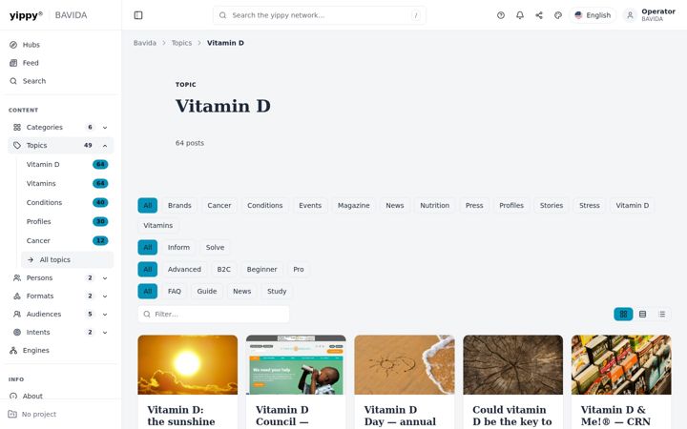Open the theme palette icon
The width and height of the screenshot is (687, 429).
(558, 15)
